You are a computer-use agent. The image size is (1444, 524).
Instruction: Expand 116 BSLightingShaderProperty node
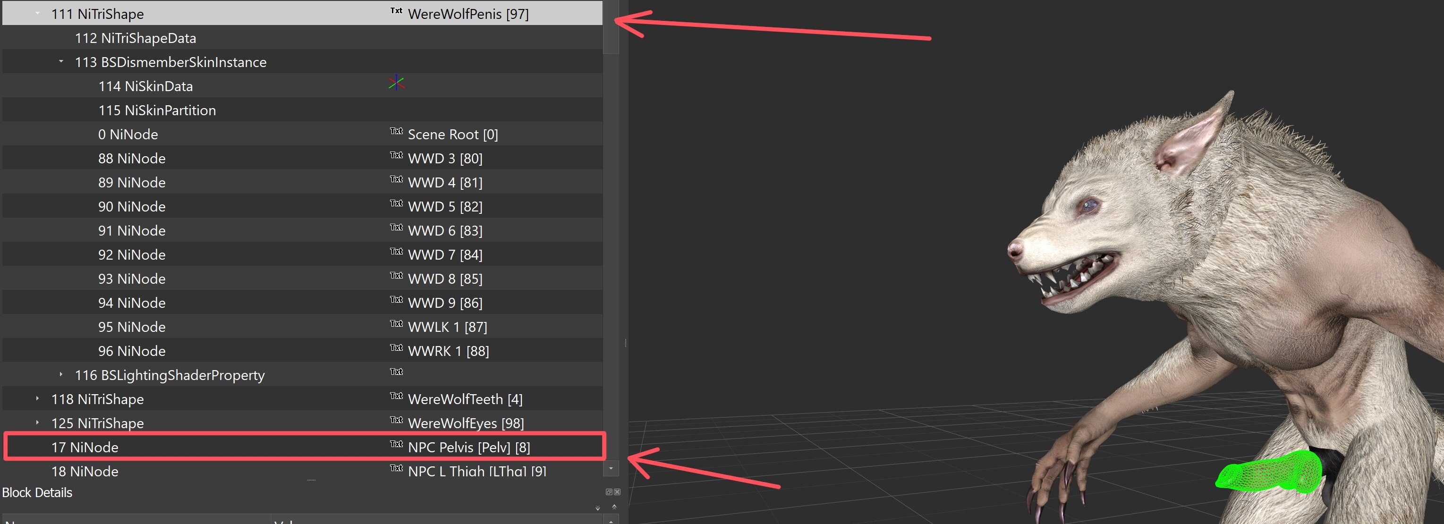click(x=61, y=374)
